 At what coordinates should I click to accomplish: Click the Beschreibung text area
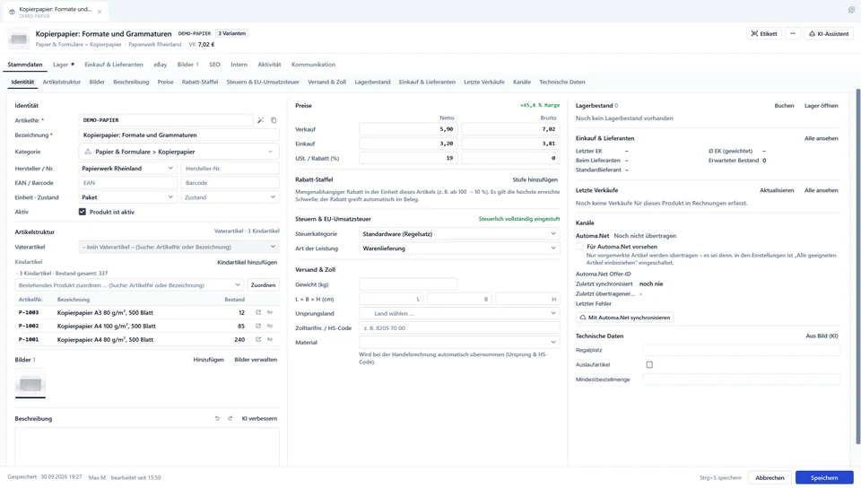146,448
